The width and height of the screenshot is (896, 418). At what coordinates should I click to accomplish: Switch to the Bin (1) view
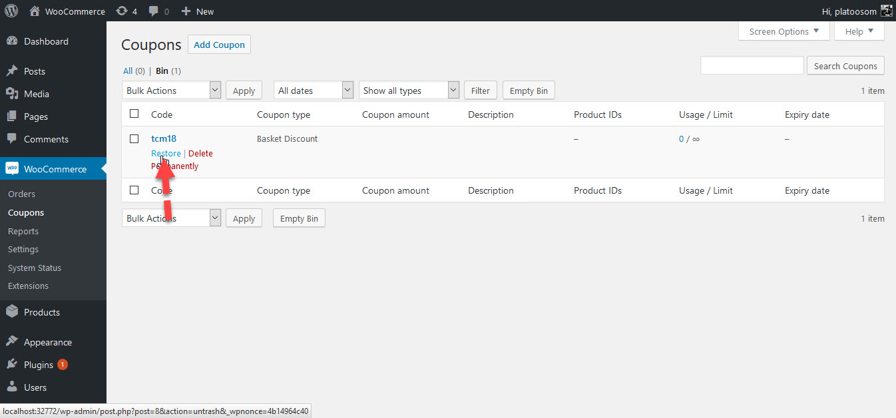point(168,71)
